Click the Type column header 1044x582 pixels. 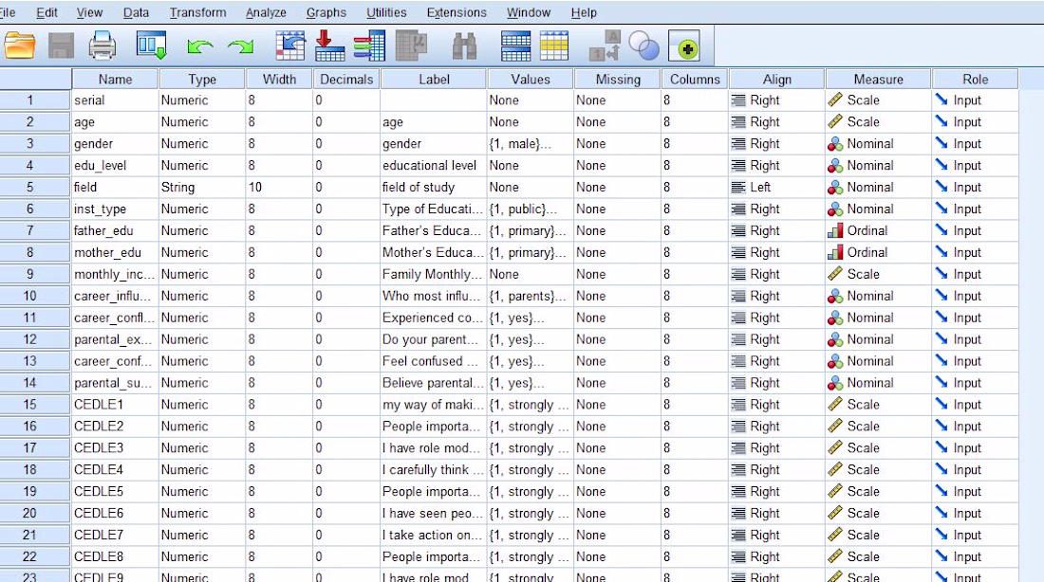[x=202, y=80]
